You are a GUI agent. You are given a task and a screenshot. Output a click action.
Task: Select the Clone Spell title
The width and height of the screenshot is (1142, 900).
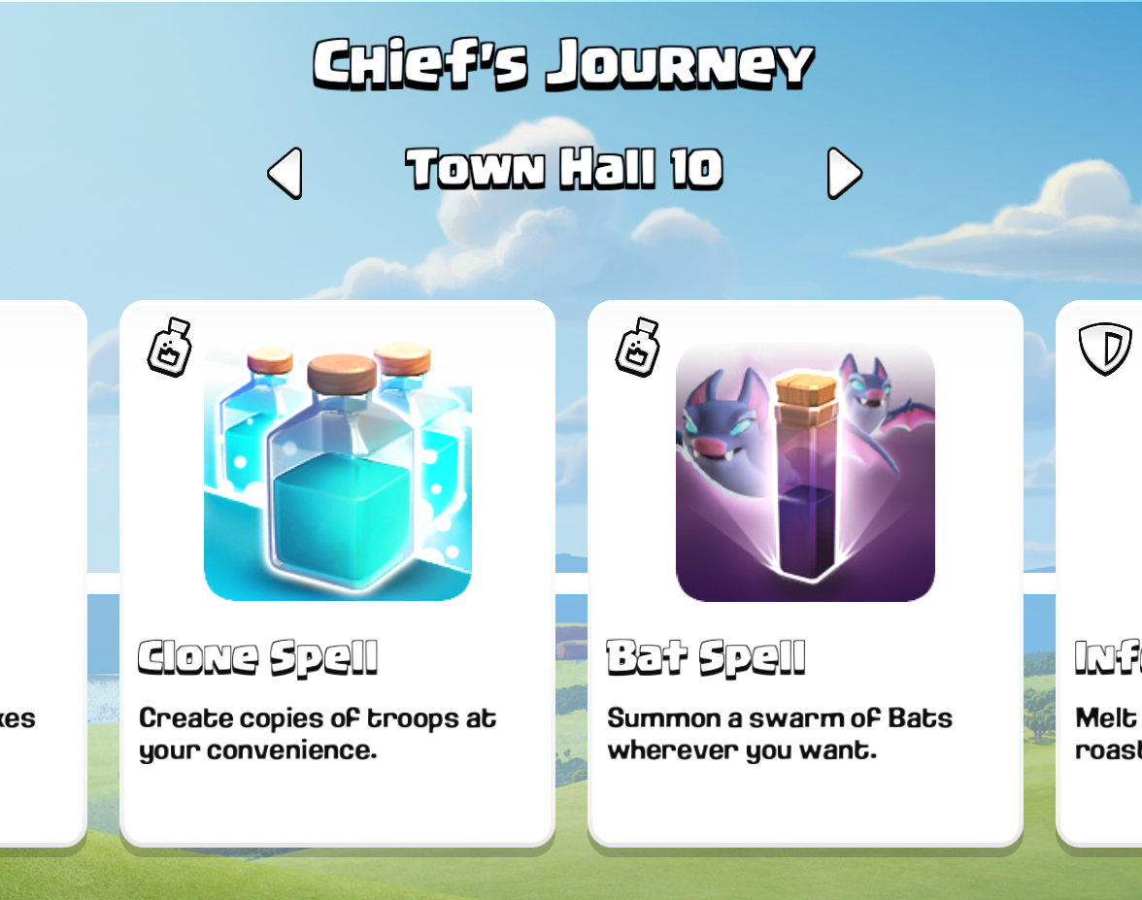click(258, 657)
